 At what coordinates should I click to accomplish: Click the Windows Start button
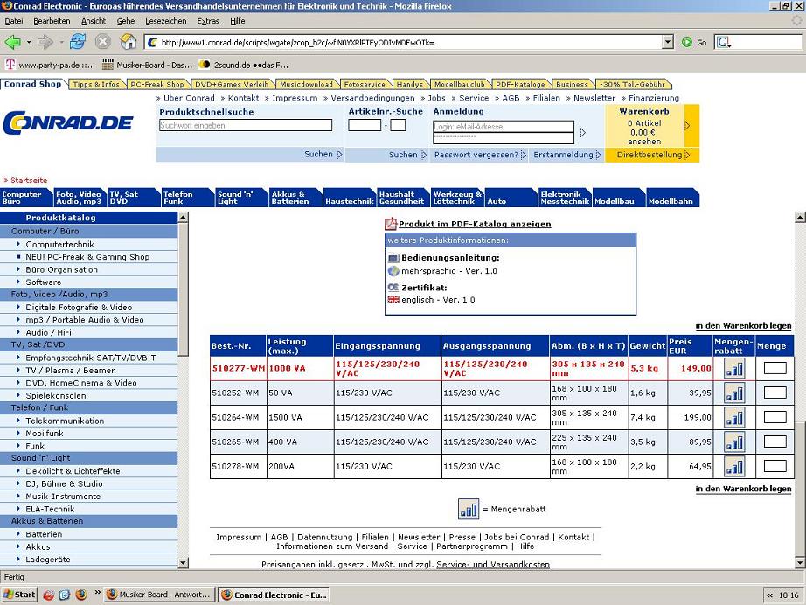point(19,595)
